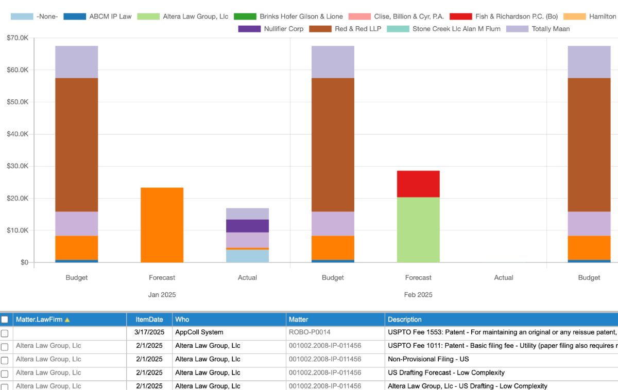
Task: Click 'Forecast' label under Jan 2025
Action: pos(162,277)
